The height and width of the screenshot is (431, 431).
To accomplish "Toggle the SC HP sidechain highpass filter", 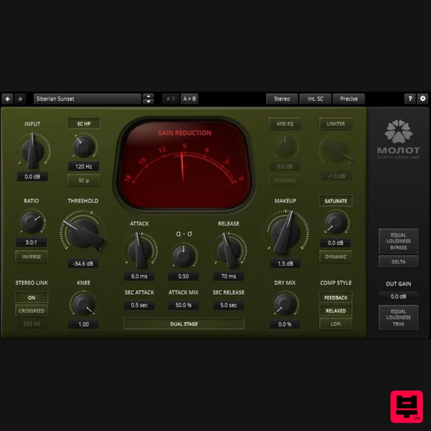I will point(84,123).
